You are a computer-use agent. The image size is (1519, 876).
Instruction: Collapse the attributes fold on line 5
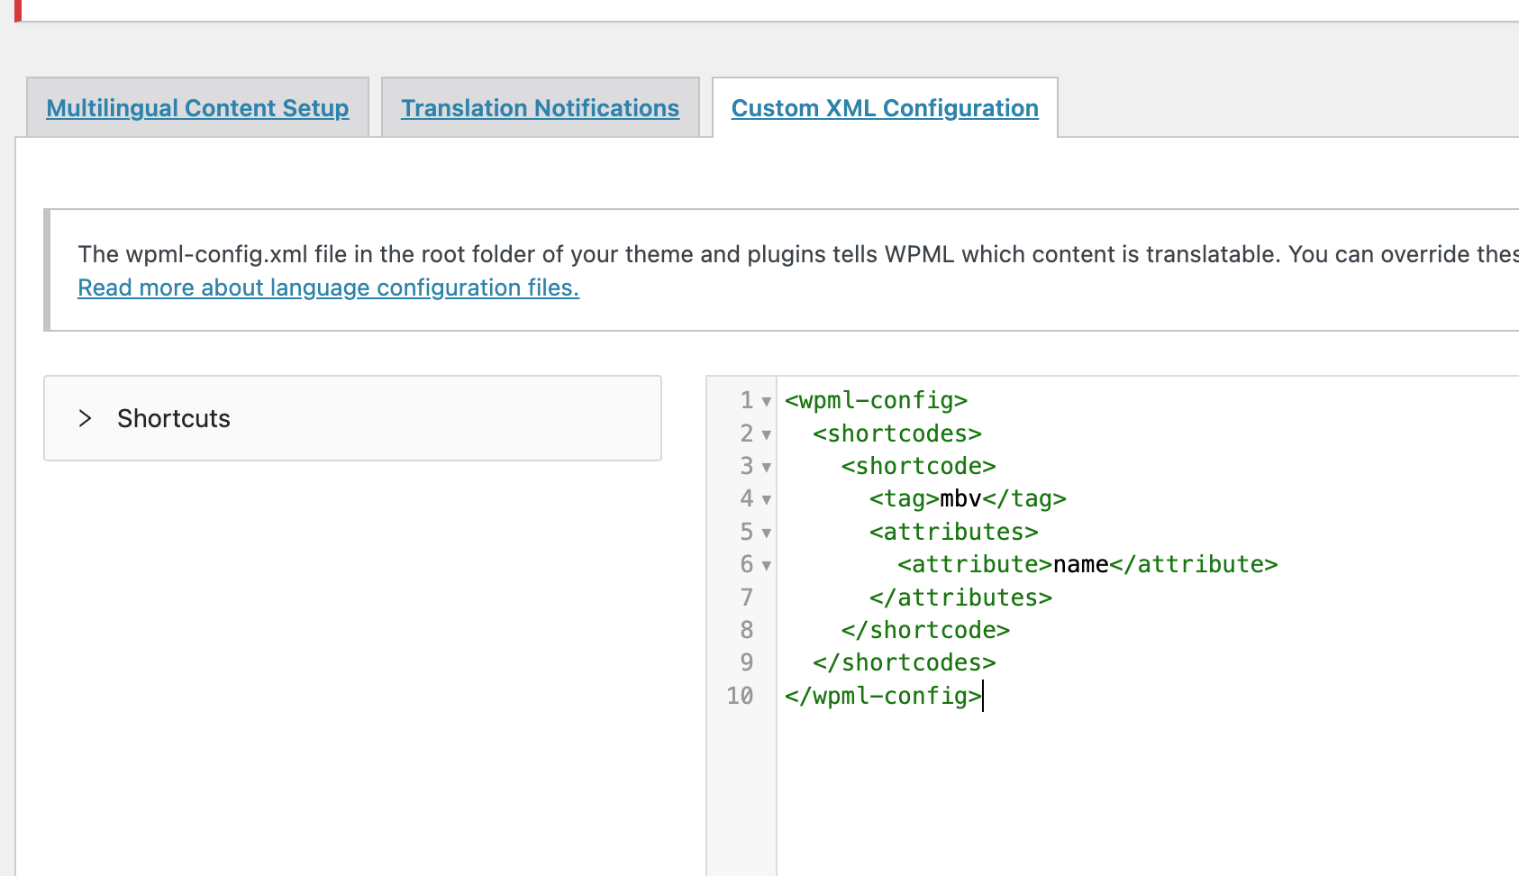pos(767,533)
